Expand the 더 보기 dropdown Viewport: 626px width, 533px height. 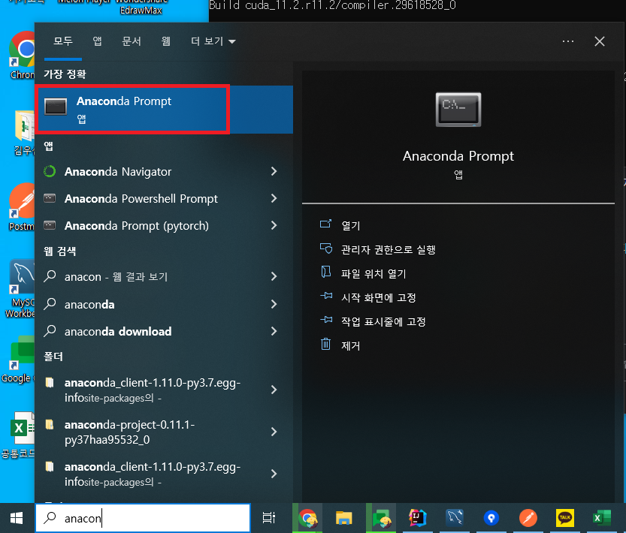(x=213, y=41)
